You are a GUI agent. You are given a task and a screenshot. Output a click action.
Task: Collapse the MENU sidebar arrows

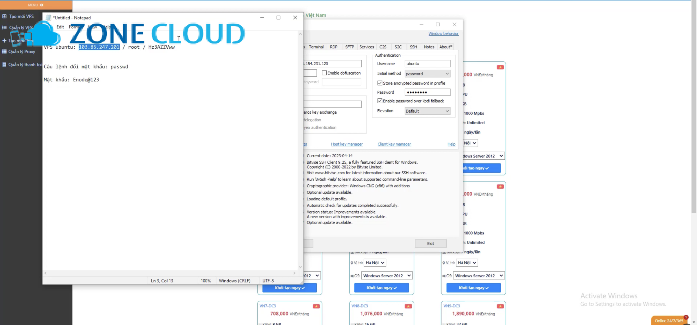[41, 5]
